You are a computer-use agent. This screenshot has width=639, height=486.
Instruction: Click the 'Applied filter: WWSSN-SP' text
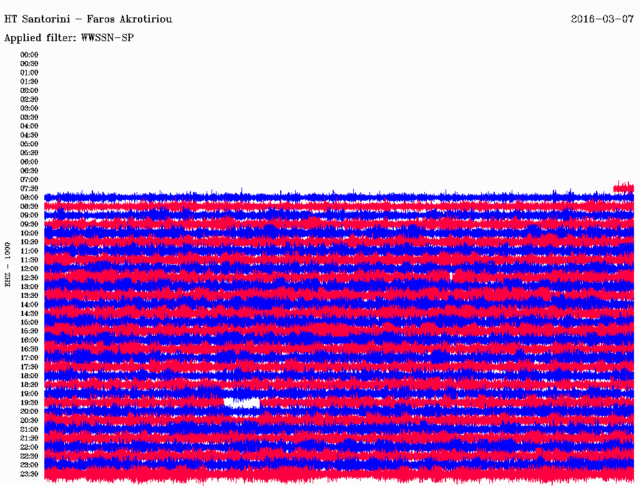tap(69, 38)
